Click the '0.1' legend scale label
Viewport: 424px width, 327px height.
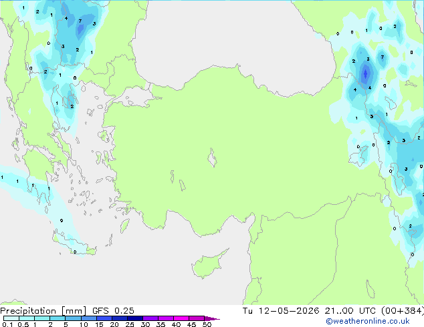pos(7,324)
